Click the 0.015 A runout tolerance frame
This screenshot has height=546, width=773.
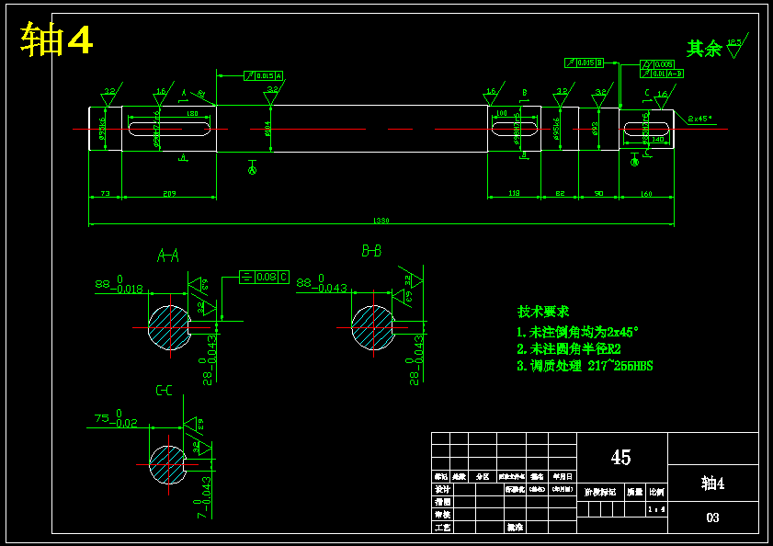264,76
